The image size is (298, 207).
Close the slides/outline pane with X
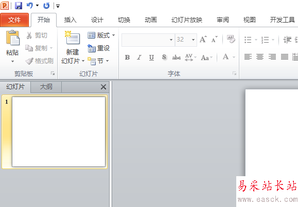pos(103,87)
